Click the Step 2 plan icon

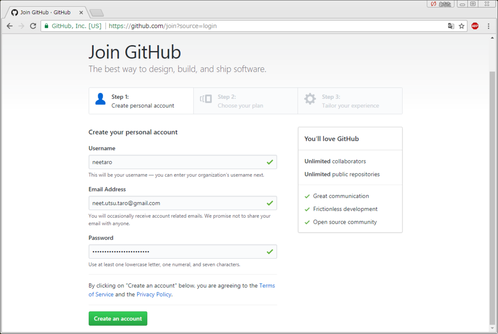(x=206, y=99)
